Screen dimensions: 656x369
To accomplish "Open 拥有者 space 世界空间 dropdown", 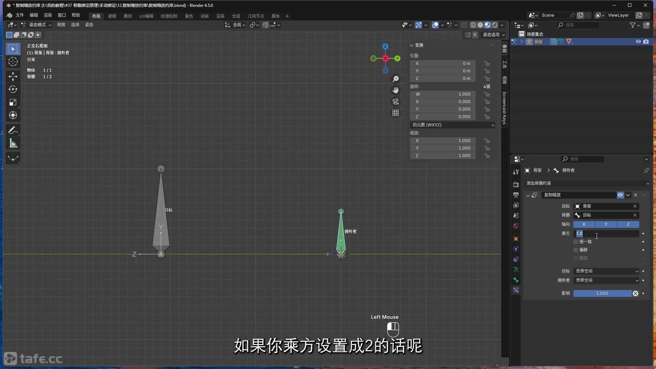I will pos(606,280).
